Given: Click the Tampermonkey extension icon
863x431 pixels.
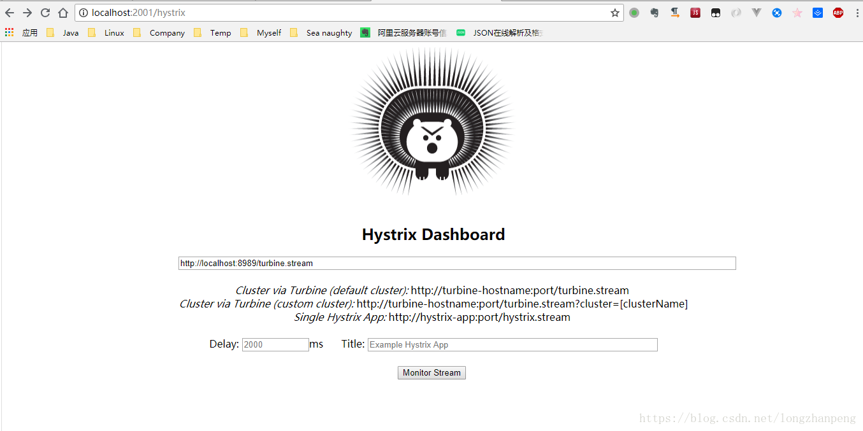Looking at the screenshot, I should click(x=716, y=13).
